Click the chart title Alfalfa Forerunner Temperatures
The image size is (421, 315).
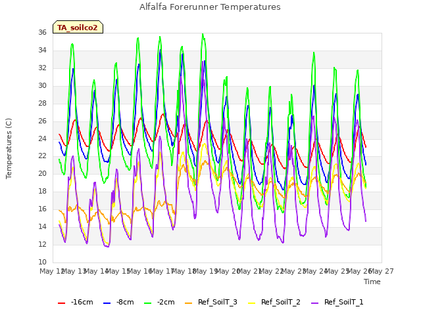(x=210, y=7)
